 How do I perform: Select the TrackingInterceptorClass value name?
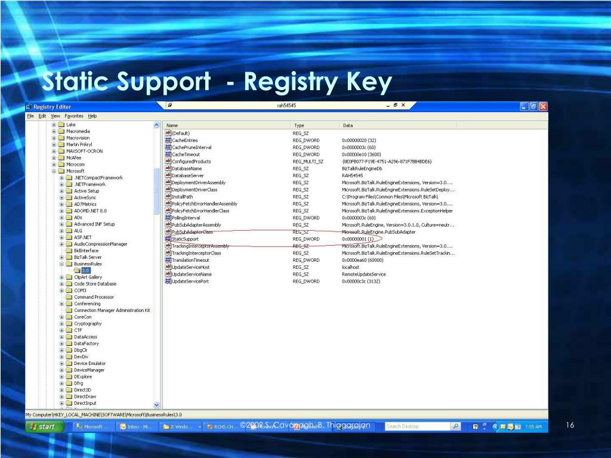click(196, 253)
